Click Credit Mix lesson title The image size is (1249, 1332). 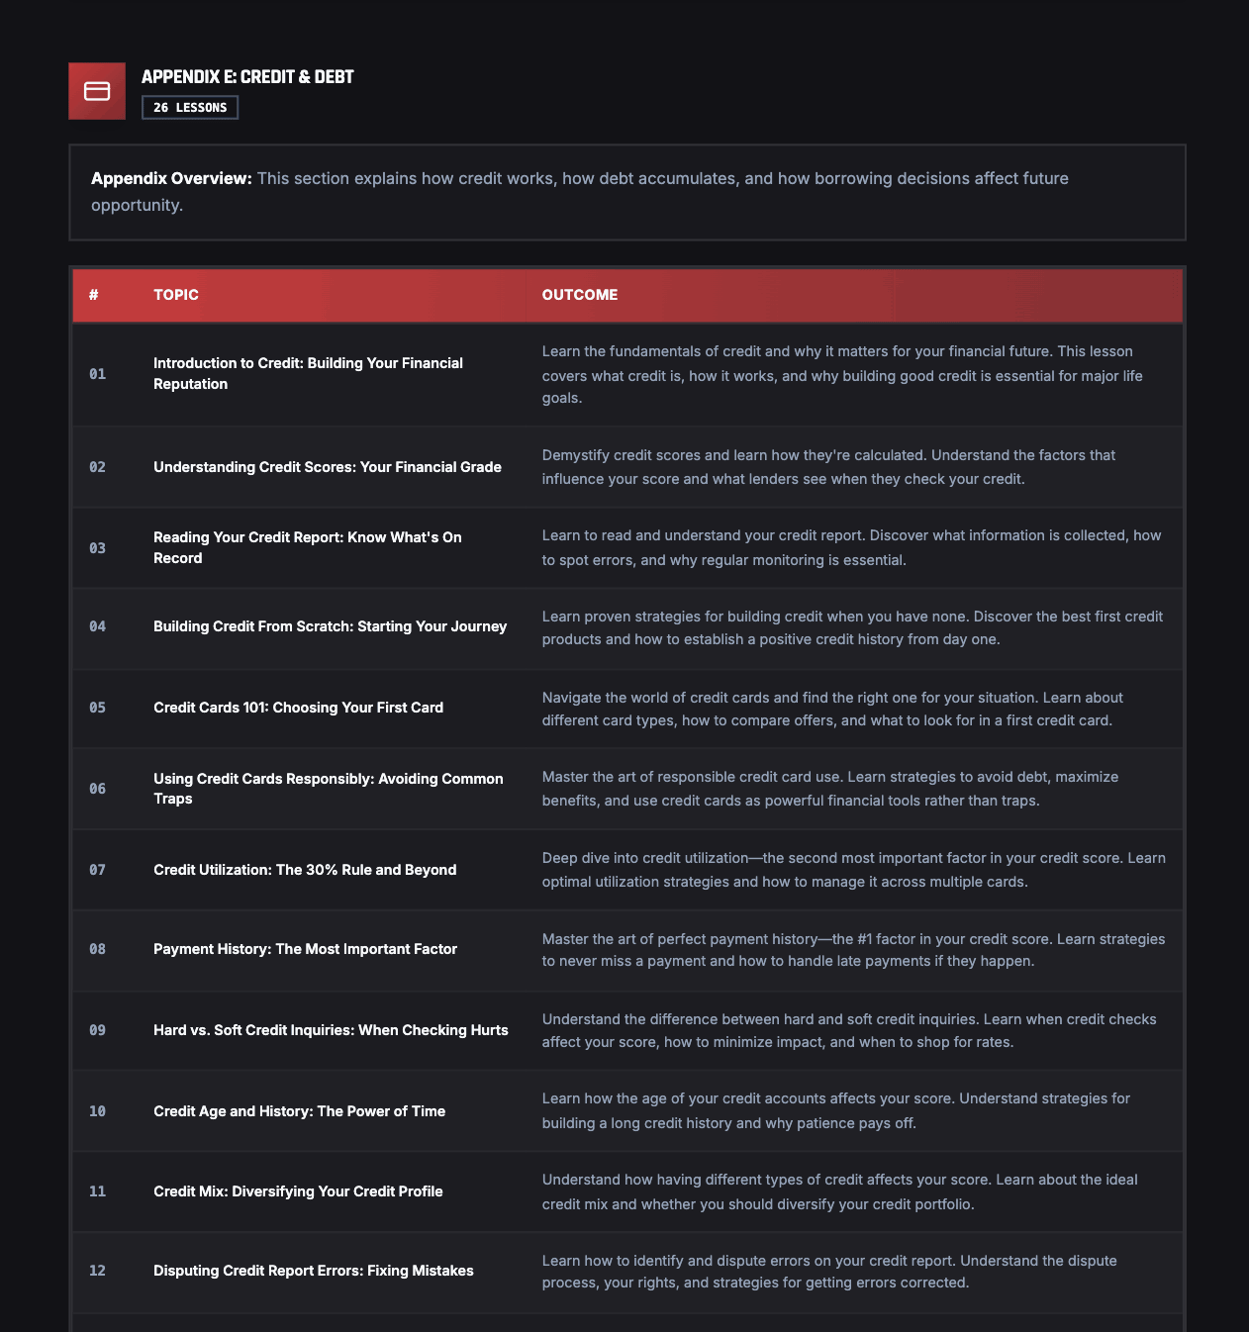pyautogui.click(x=298, y=1191)
